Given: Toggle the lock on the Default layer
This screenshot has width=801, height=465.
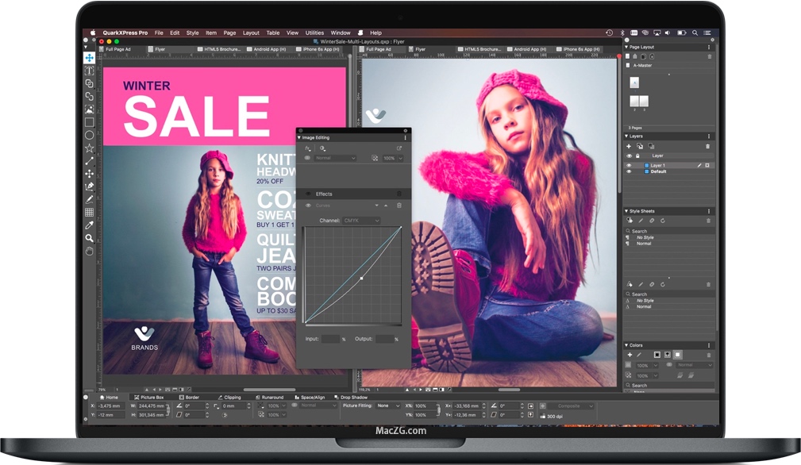Looking at the screenshot, I should point(637,171).
